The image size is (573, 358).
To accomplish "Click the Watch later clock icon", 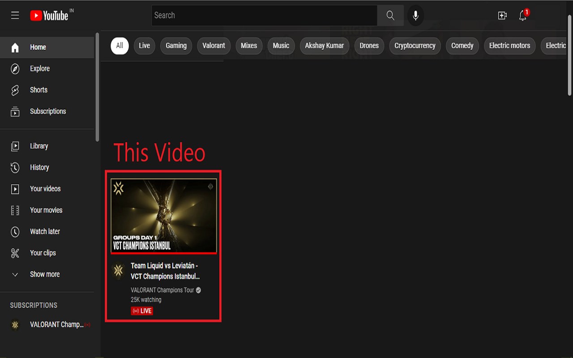I will pyautogui.click(x=15, y=232).
